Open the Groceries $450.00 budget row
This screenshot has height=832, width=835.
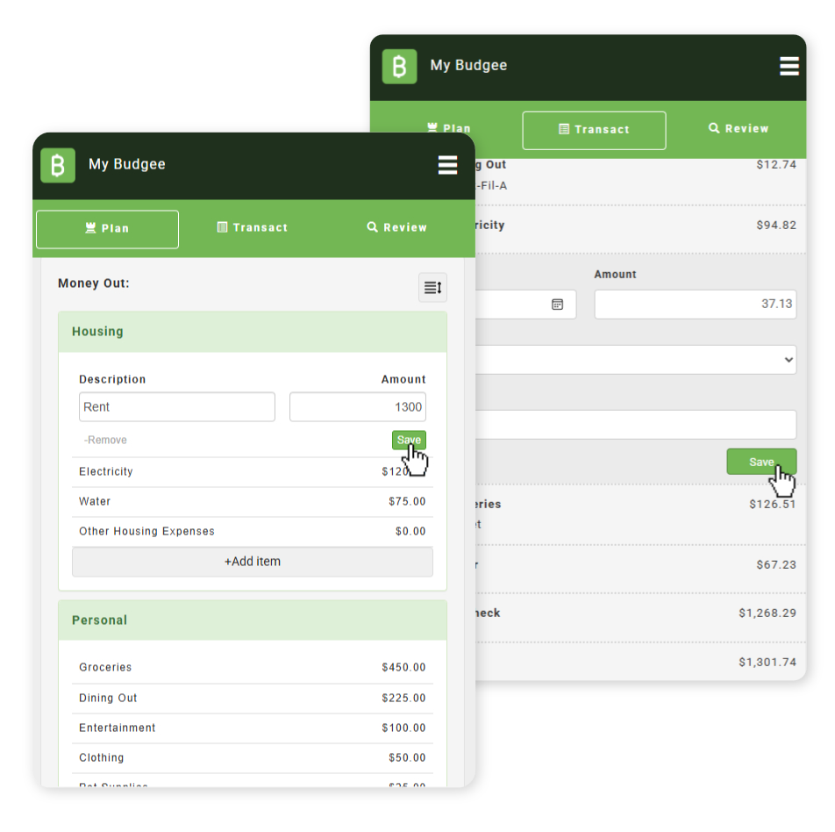253,668
